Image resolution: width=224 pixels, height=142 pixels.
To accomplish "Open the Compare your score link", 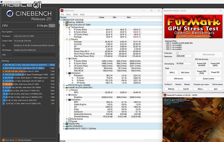I will [201, 84].
